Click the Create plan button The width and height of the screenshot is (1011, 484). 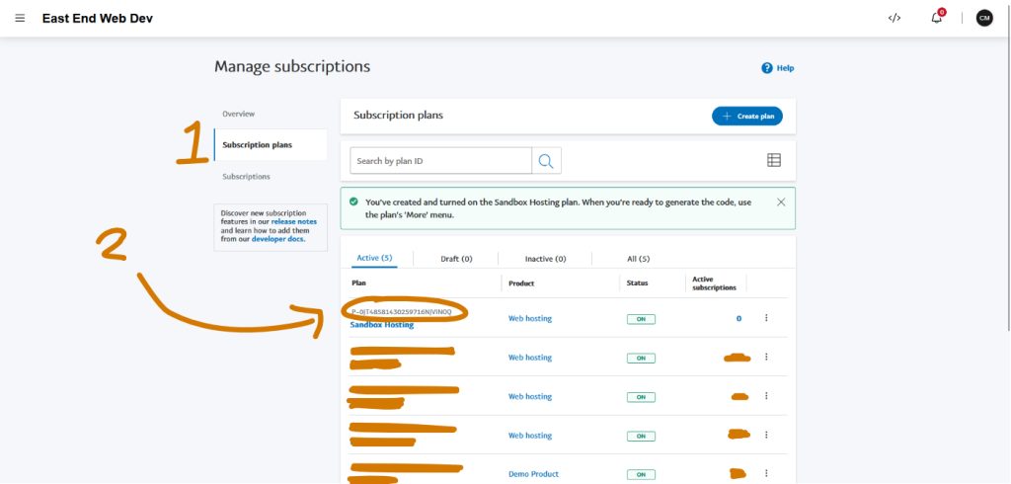[x=747, y=117]
